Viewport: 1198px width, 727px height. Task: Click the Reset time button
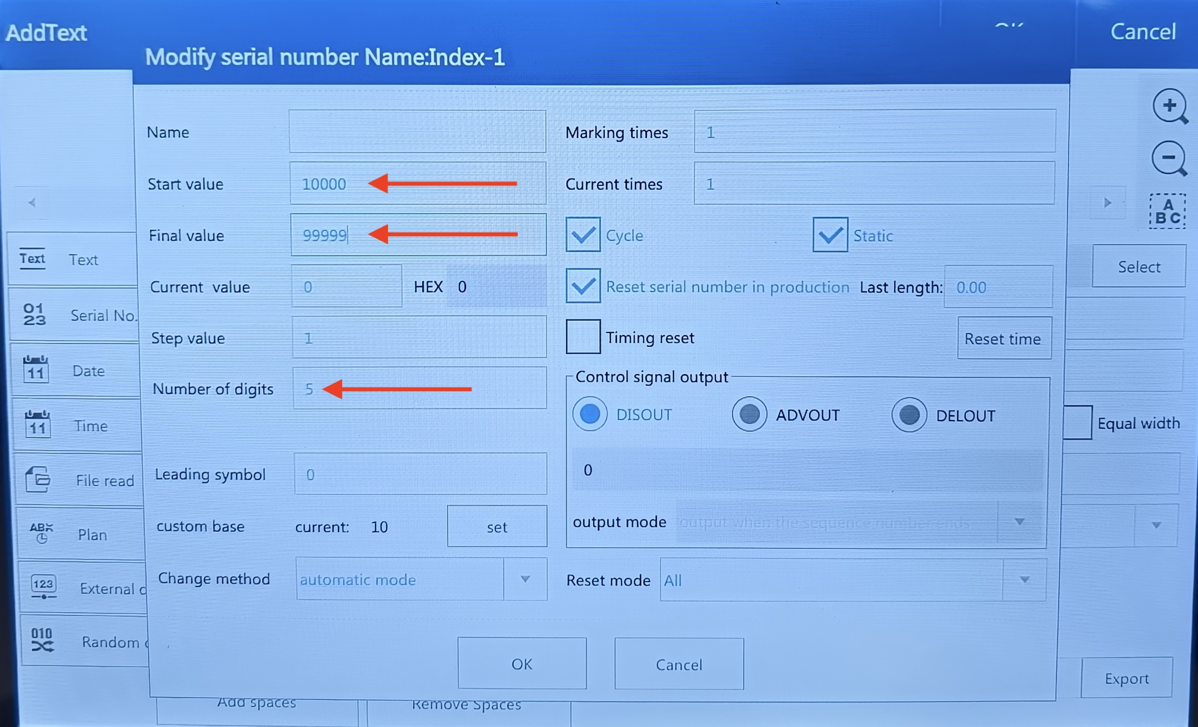(1004, 339)
